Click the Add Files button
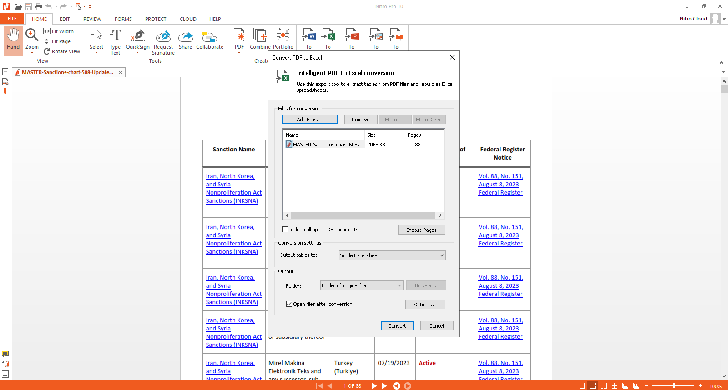This screenshot has height=390, width=728. click(309, 120)
